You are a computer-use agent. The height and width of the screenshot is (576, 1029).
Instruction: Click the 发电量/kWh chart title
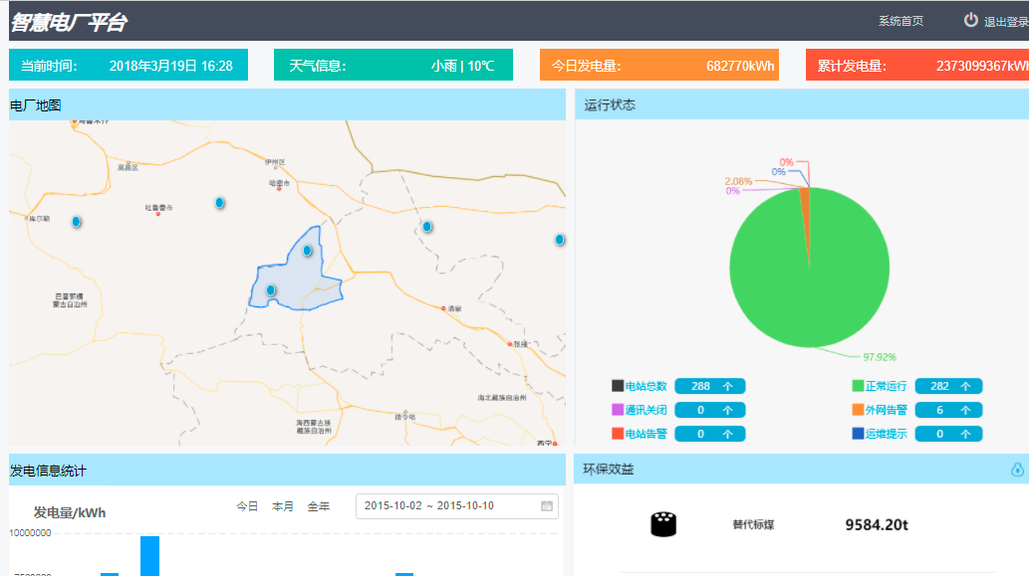point(70,512)
